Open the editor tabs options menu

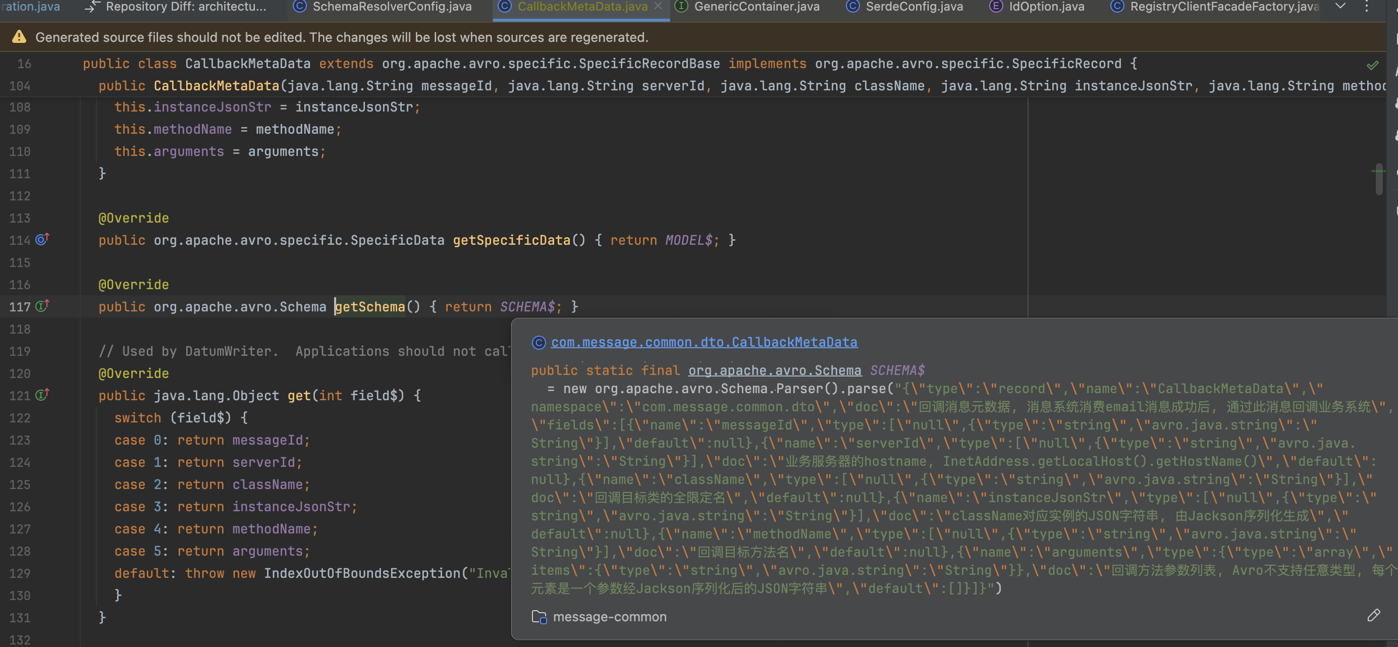pyautogui.click(x=1367, y=6)
